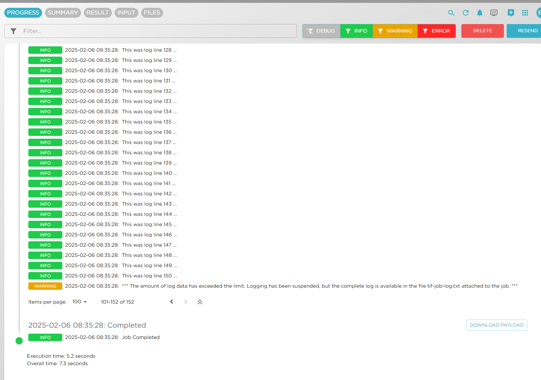Enable the DEBUG log level filter
The height and width of the screenshot is (380, 541).
[321, 31]
